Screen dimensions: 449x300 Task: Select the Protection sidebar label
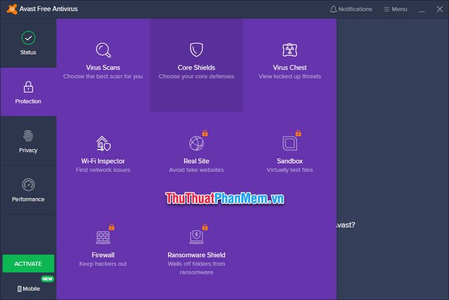click(x=28, y=101)
